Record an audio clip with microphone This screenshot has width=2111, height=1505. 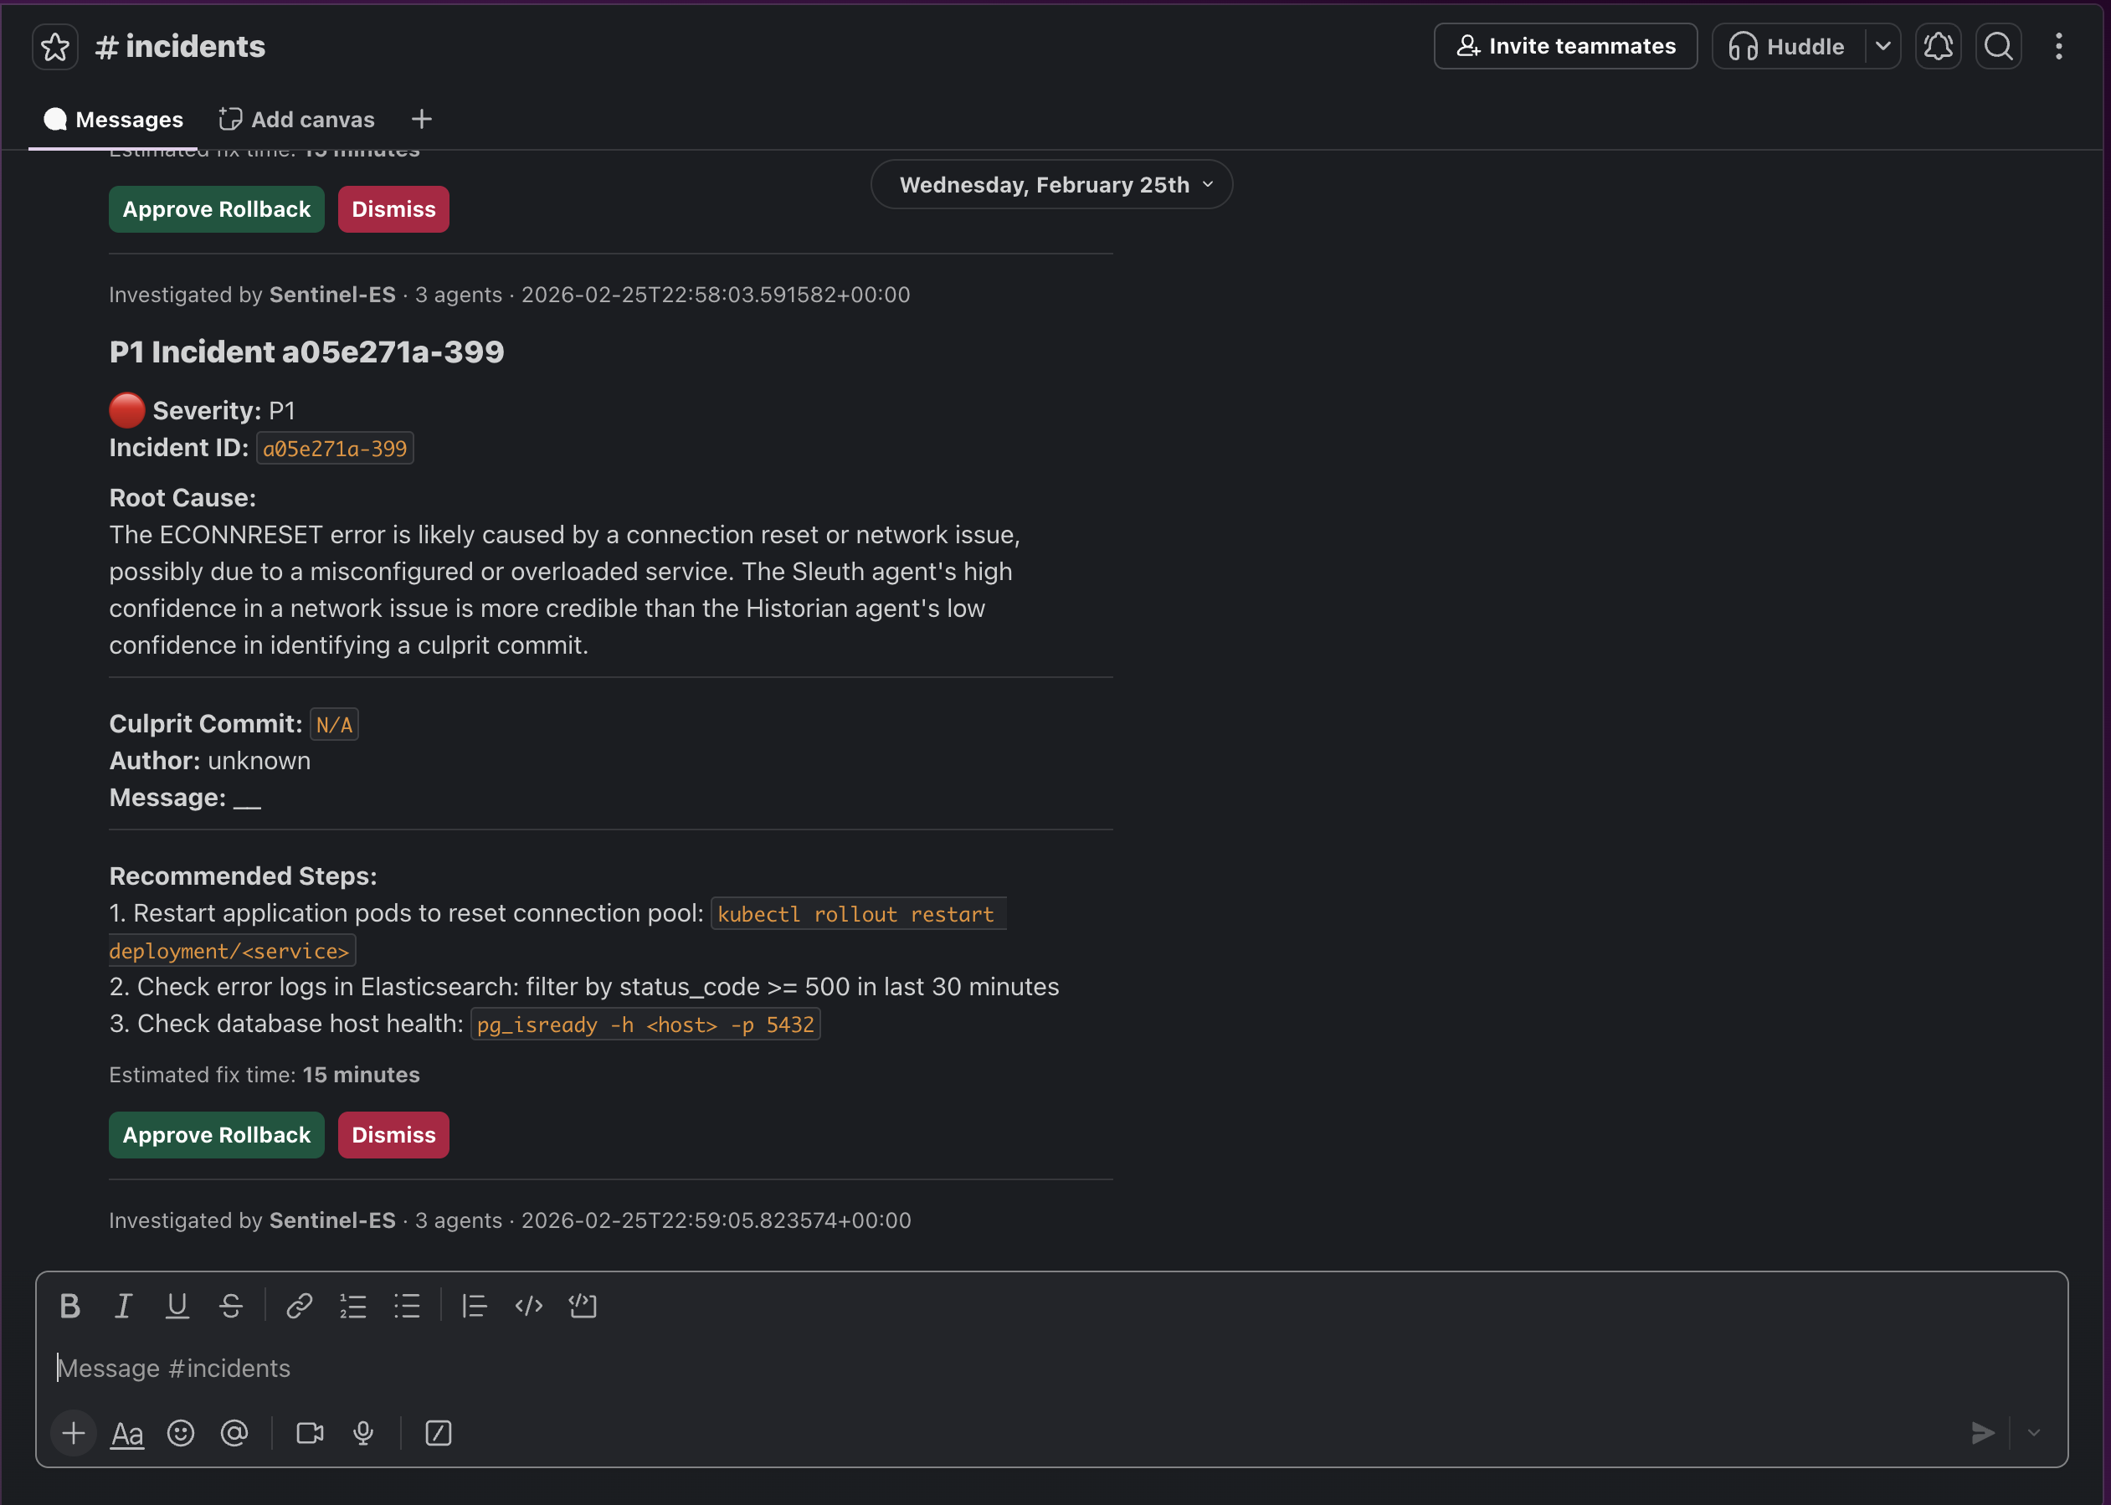tap(363, 1434)
